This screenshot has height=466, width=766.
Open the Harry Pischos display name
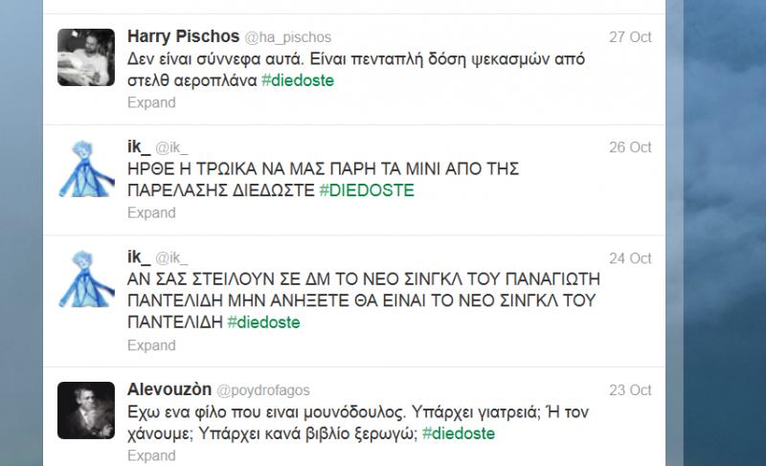(x=183, y=36)
